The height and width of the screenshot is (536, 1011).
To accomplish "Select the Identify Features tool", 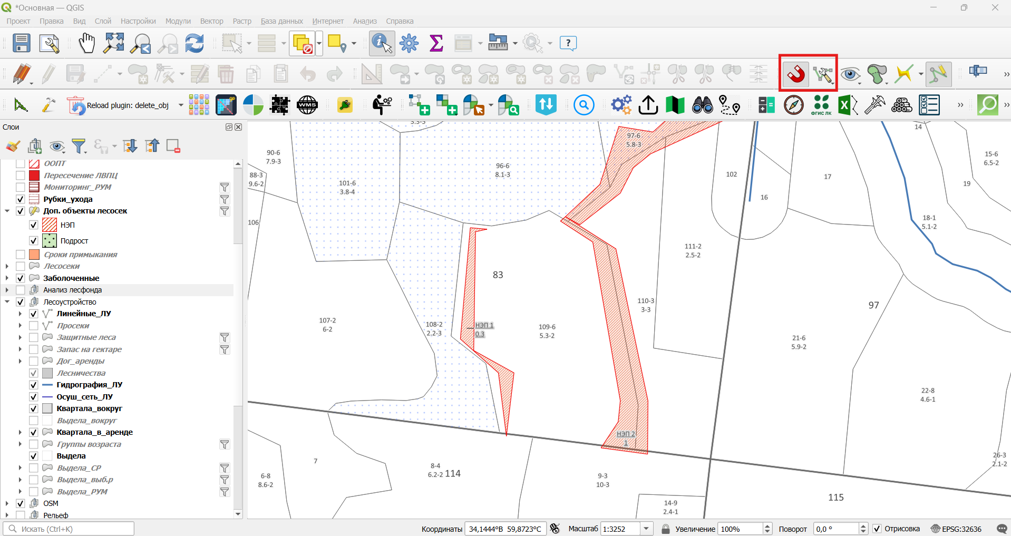I will [382, 43].
